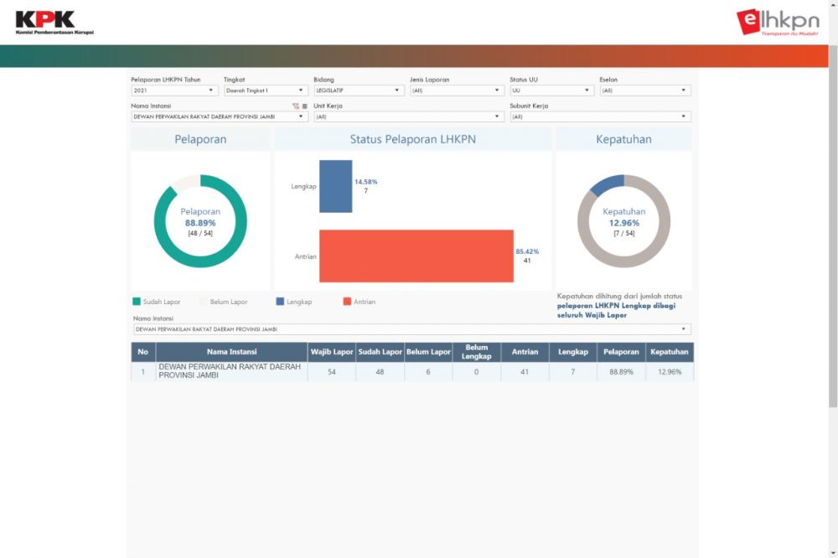
Task: Click the Nama Instansi table column header
Action: [x=231, y=352]
